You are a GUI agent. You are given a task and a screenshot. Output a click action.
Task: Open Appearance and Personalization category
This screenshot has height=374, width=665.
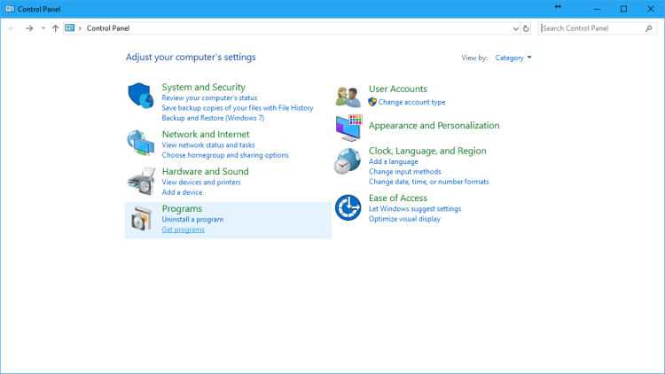point(434,126)
